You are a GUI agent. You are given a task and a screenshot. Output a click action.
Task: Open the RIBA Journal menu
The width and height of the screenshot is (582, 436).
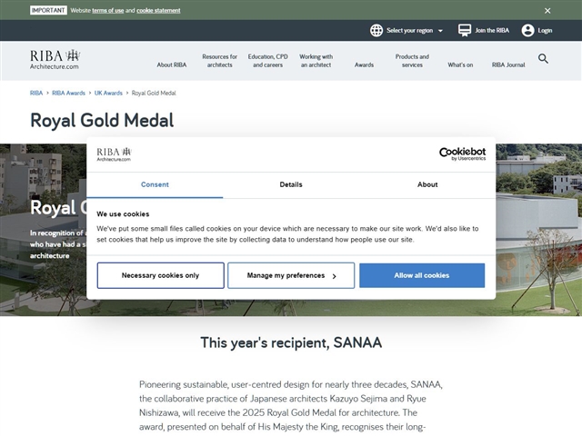click(x=508, y=64)
